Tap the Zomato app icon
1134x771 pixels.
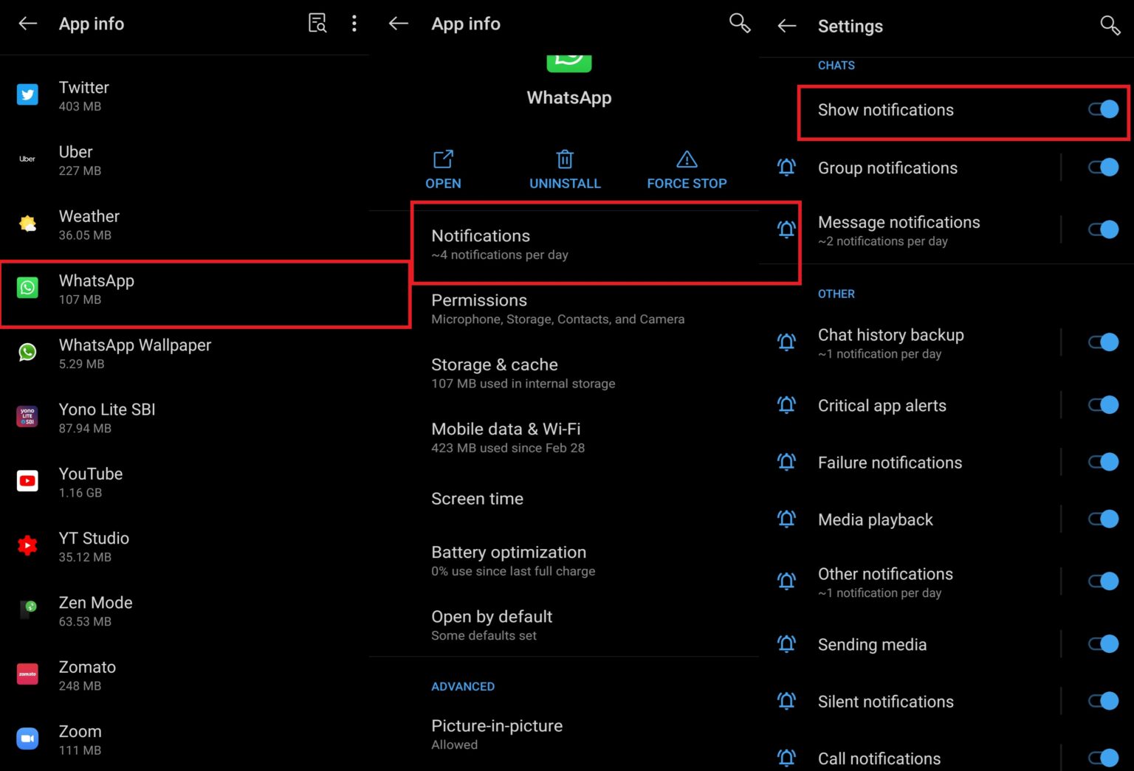point(27,674)
